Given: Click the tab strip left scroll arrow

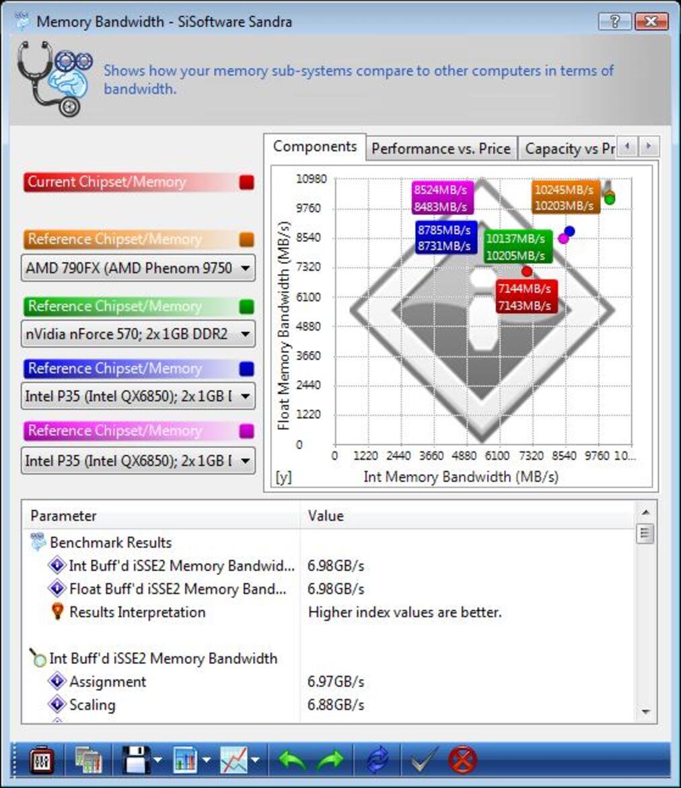Looking at the screenshot, I should [x=626, y=146].
